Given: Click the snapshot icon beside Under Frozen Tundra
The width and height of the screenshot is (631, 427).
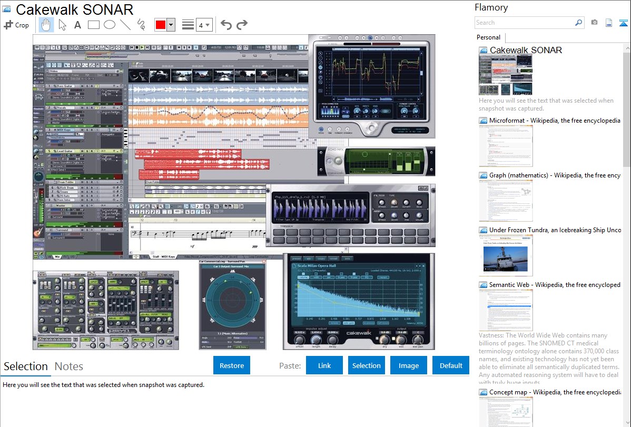Looking at the screenshot, I should 483,230.
